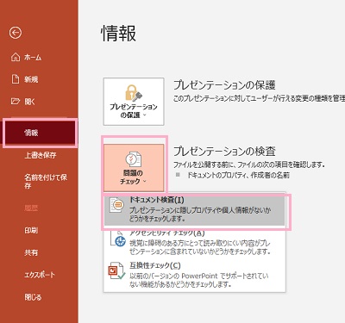Expand the プレゼンテーションの保護 dropdown button
This screenshot has width=345, height=323.
click(x=134, y=102)
